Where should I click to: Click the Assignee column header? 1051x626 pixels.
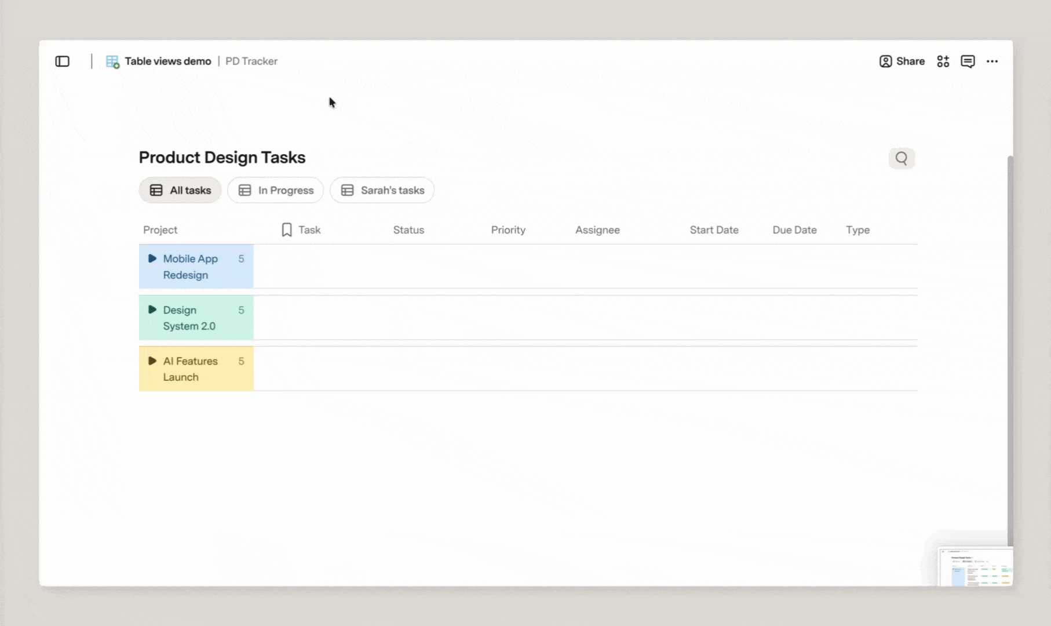(597, 230)
